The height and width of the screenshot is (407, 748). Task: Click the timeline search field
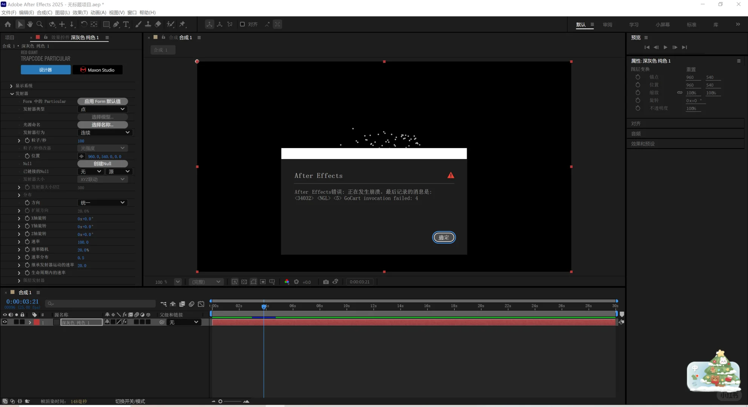[x=100, y=304]
